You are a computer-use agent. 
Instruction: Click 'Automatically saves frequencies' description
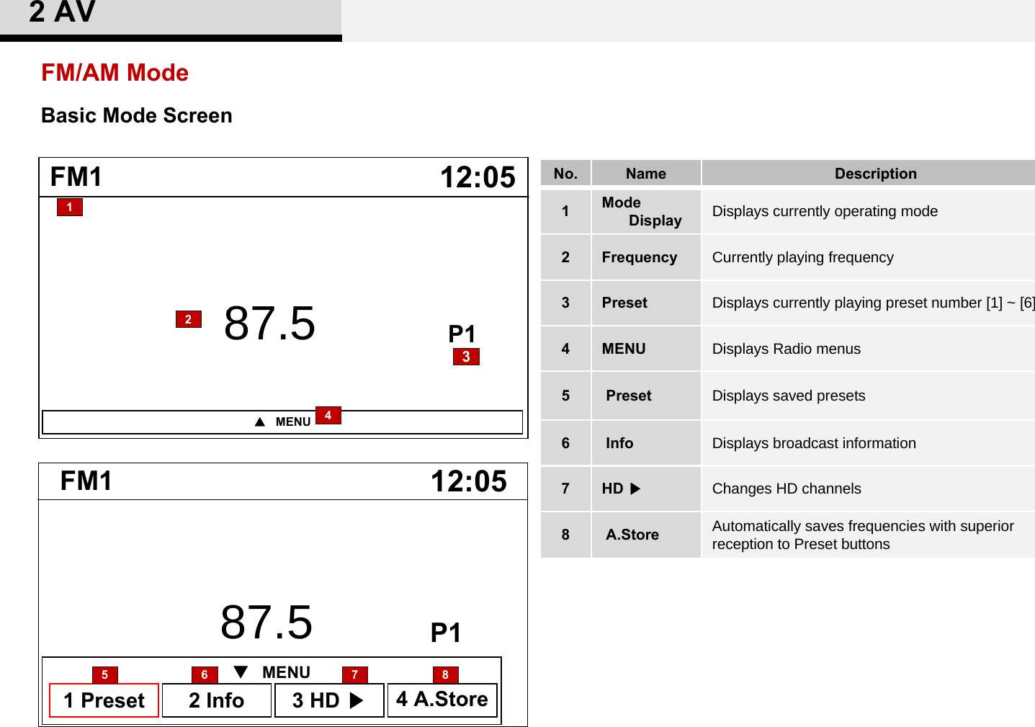[x=863, y=535]
